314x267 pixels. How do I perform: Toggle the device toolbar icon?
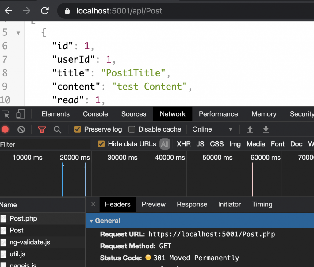(x=21, y=114)
